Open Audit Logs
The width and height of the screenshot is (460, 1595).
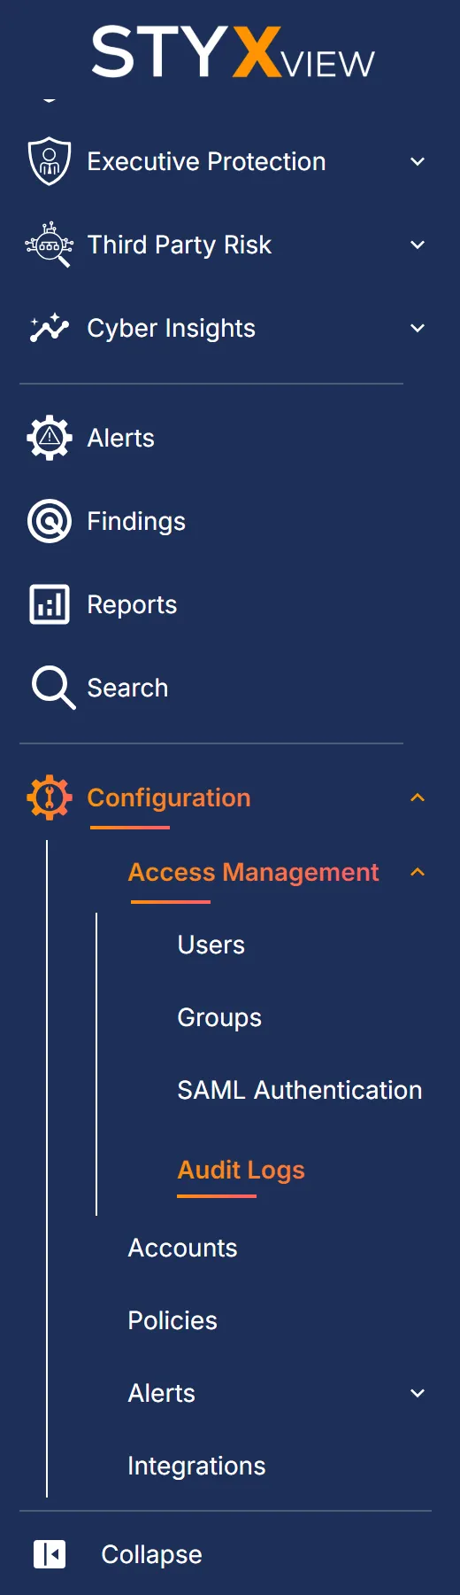(x=241, y=1170)
